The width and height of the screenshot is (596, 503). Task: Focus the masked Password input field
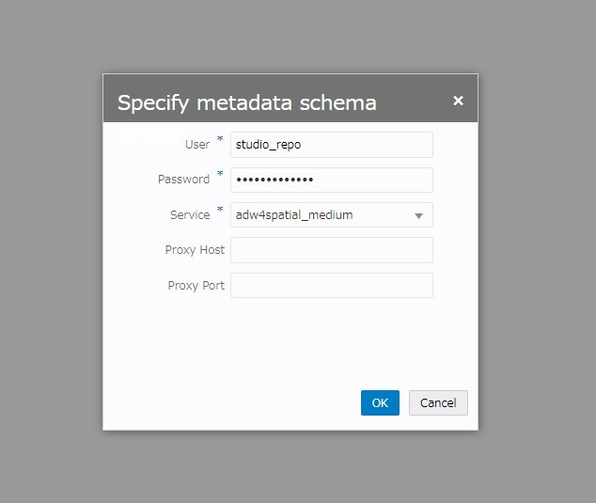pos(331,180)
